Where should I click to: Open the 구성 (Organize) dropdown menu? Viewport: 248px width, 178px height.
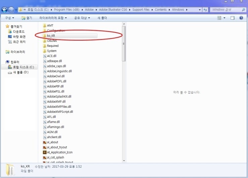[9, 18]
